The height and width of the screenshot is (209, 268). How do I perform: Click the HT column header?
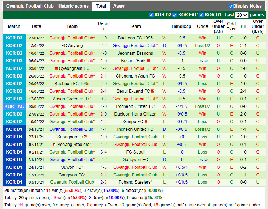(243, 26)
